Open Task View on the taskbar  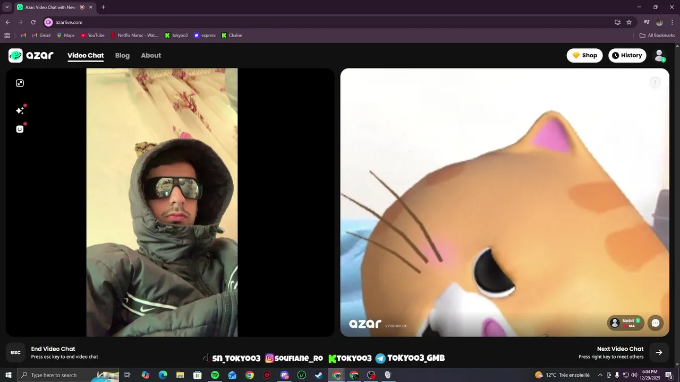click(x=127, y=375)
